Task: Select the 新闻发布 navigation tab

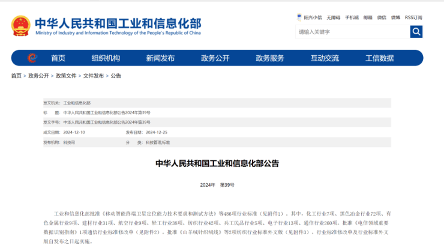Action: tap(160, 58)
